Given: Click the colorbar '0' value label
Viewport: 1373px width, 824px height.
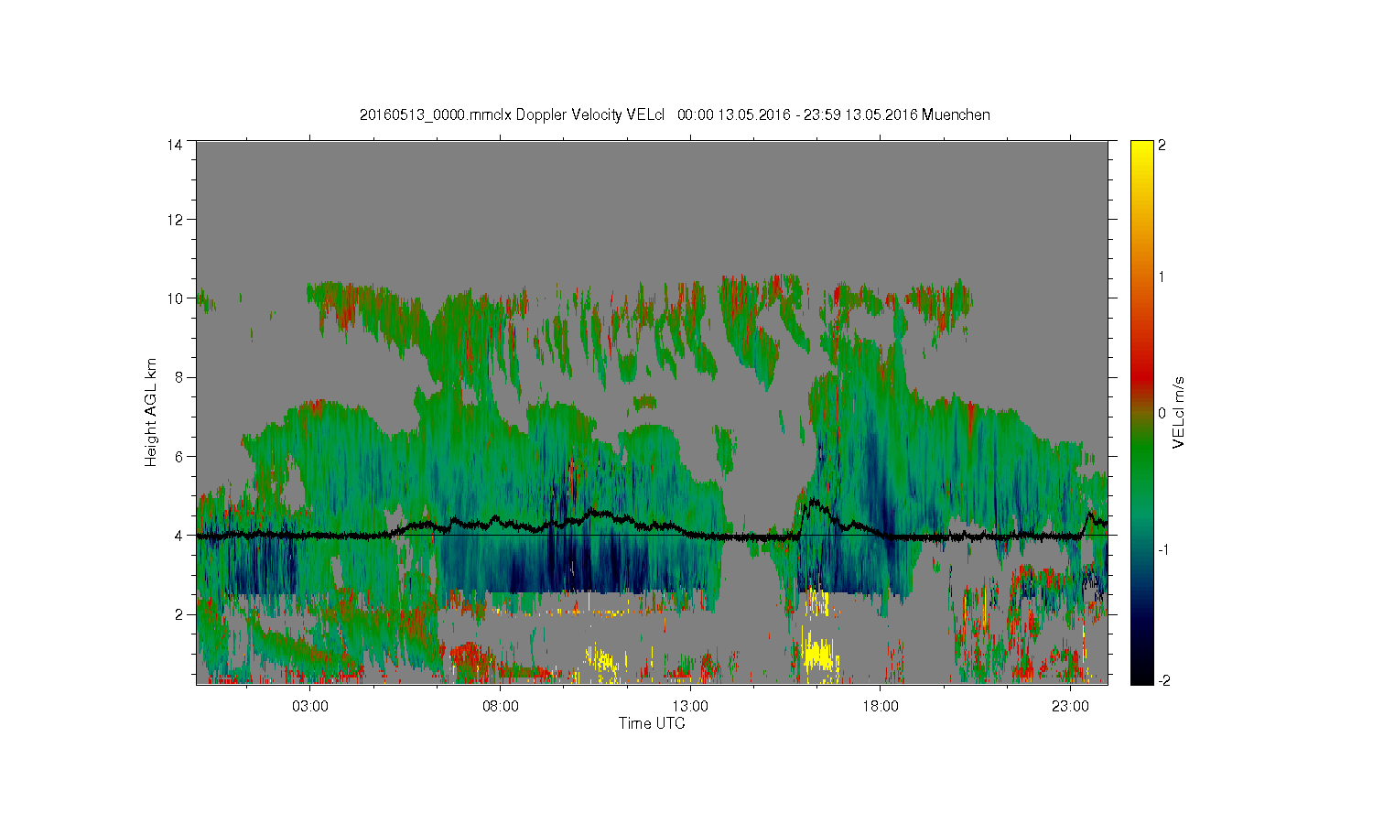Looking at the screenshot, I should [x=1162, y=413].
